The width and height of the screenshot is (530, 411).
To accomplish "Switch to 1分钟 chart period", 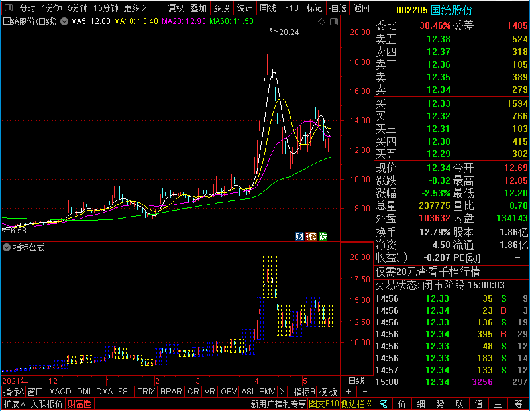I will (52, 8).
